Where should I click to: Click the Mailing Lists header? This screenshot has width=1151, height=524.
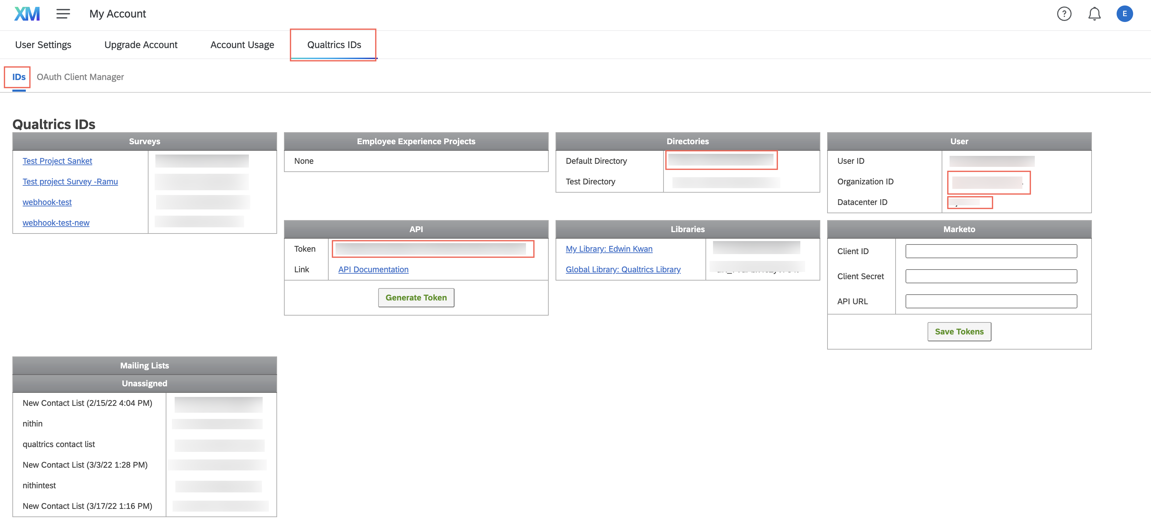pos(144,365)
